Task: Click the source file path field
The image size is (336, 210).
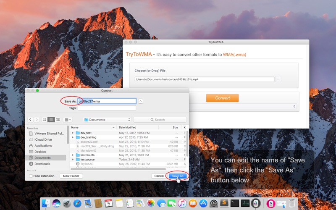Action: pyautogui.click(x=205, y=79)
